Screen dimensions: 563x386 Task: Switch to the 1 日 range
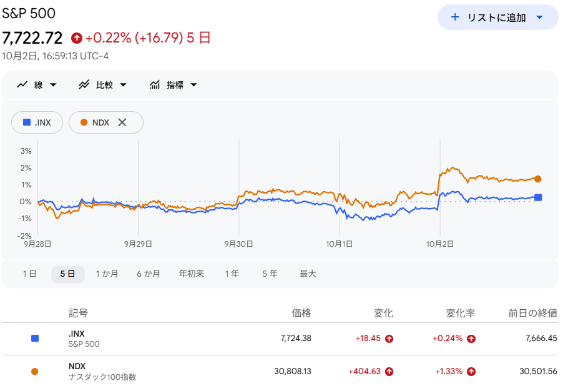click(x=29, y=274)
